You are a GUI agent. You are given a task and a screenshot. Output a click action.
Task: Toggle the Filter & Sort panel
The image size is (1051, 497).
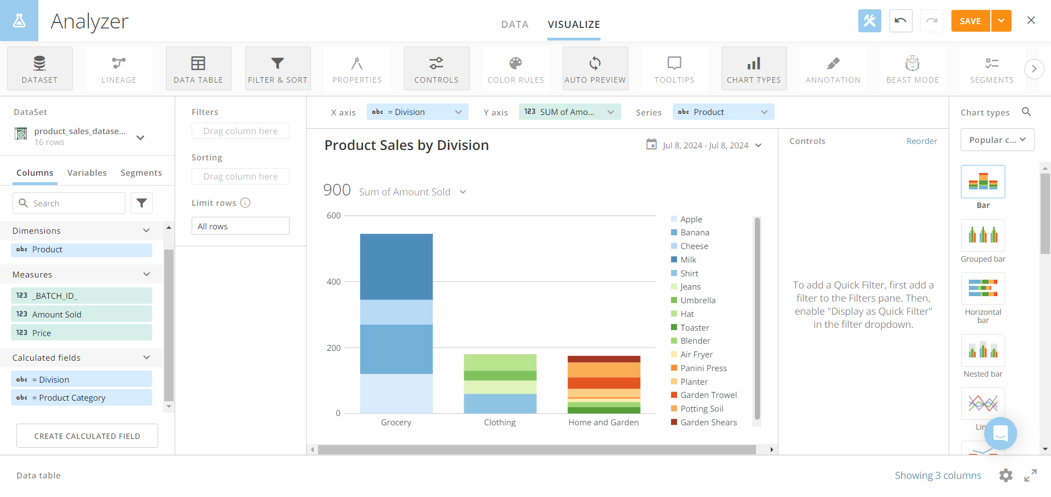[x=278, y=68]
